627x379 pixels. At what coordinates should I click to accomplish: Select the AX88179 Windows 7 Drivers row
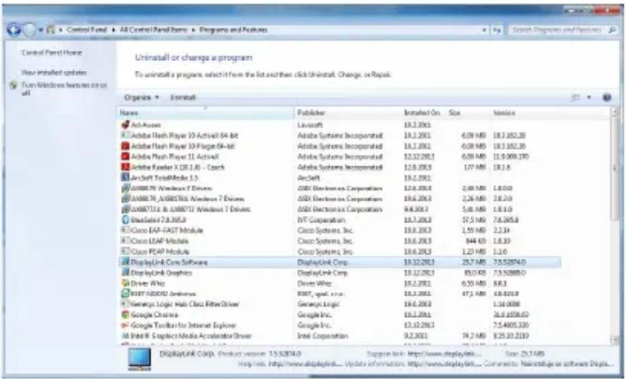340,188
